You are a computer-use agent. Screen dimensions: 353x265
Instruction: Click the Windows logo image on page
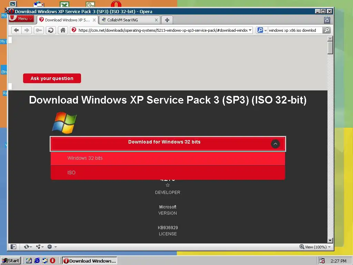[64, 122]
